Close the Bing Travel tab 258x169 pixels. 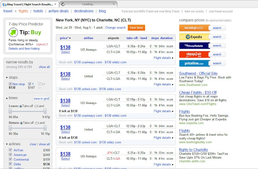pyautogui.click(x=55, y=4)
